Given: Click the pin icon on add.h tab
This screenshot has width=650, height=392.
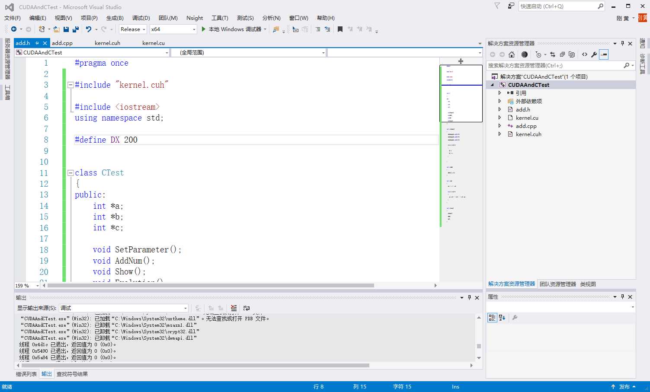Looking at the screenshot, I should point(37,43).
